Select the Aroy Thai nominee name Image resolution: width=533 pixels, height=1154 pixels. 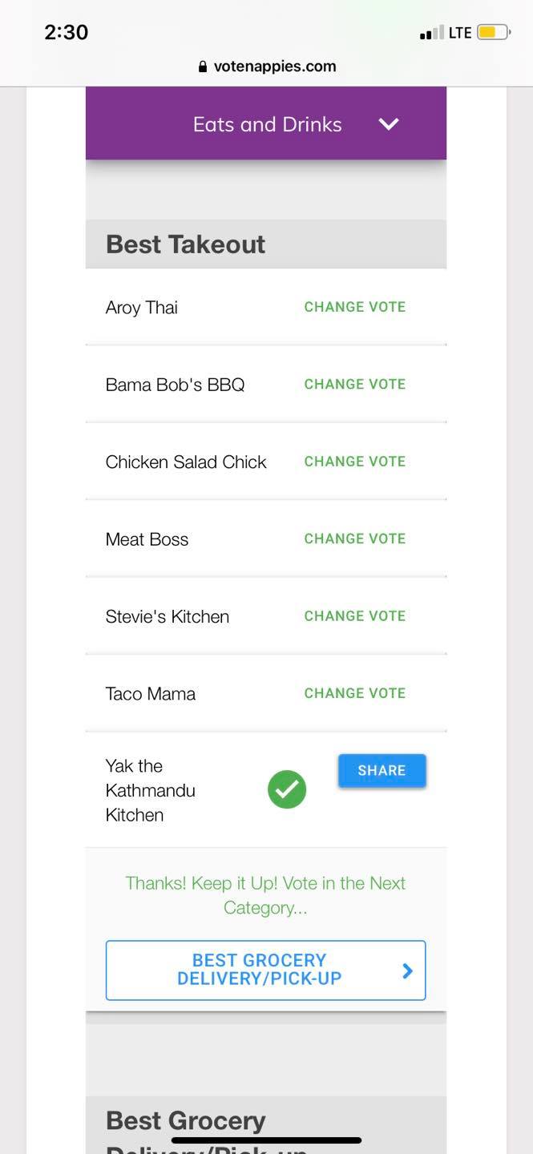click(x=142, y=308)
